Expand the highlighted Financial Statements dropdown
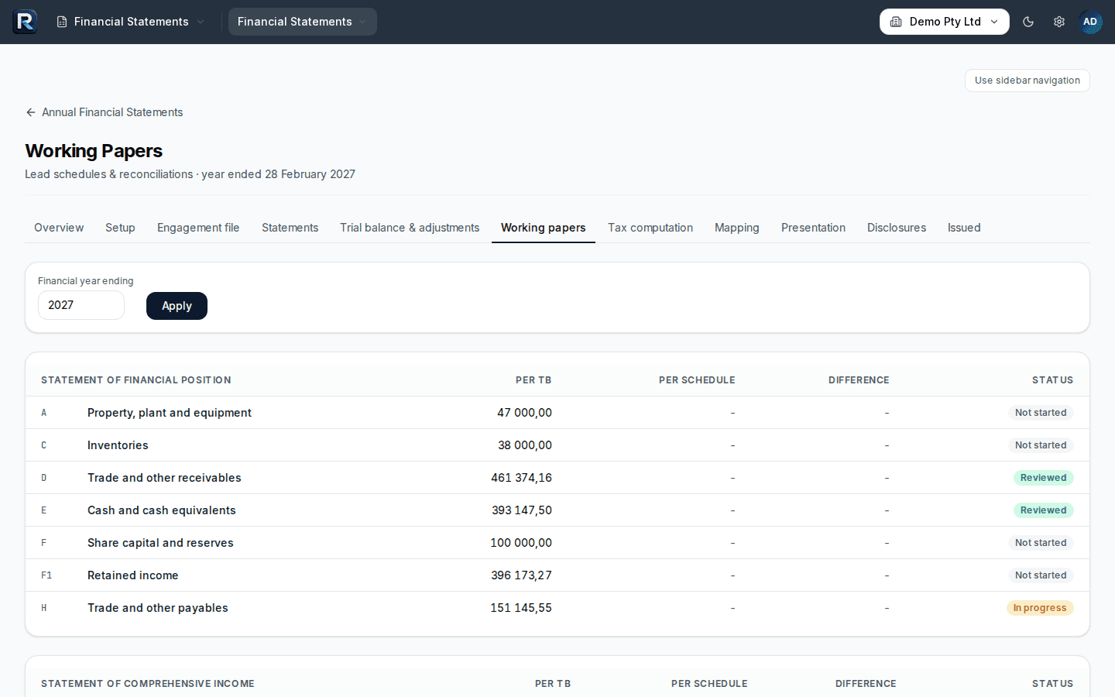Image resolution: width=1115 pixels, height=697 pixels. tap(302, 22)
